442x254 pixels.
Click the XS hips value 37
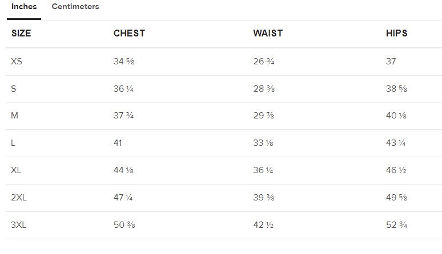(391, 62)
